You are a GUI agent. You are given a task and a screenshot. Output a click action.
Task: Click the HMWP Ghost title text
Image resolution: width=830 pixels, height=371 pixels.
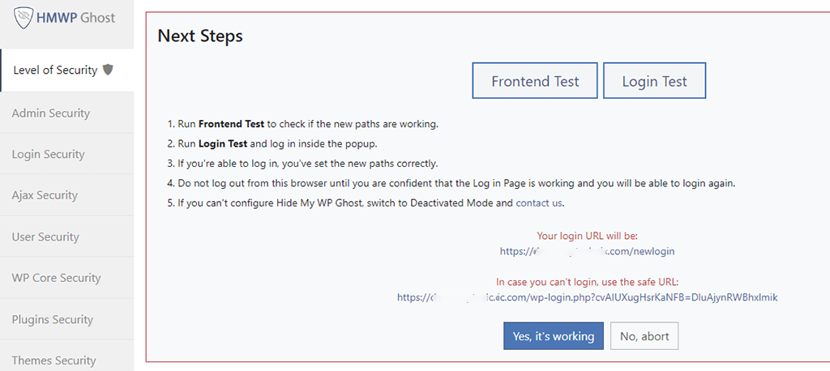coord(75,18)
